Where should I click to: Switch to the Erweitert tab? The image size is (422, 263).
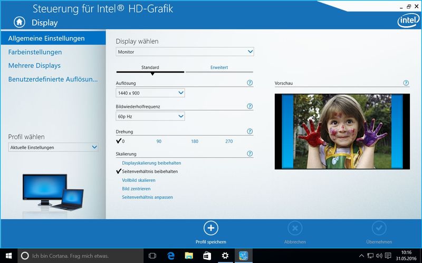click(219, 67)
